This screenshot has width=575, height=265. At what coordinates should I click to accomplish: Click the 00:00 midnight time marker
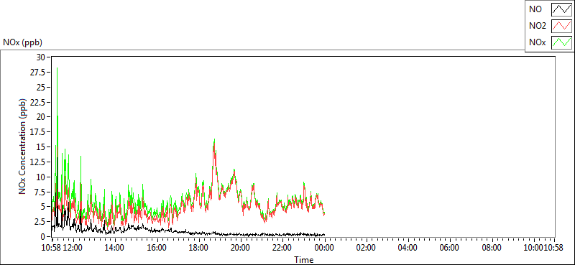[325, 248]
